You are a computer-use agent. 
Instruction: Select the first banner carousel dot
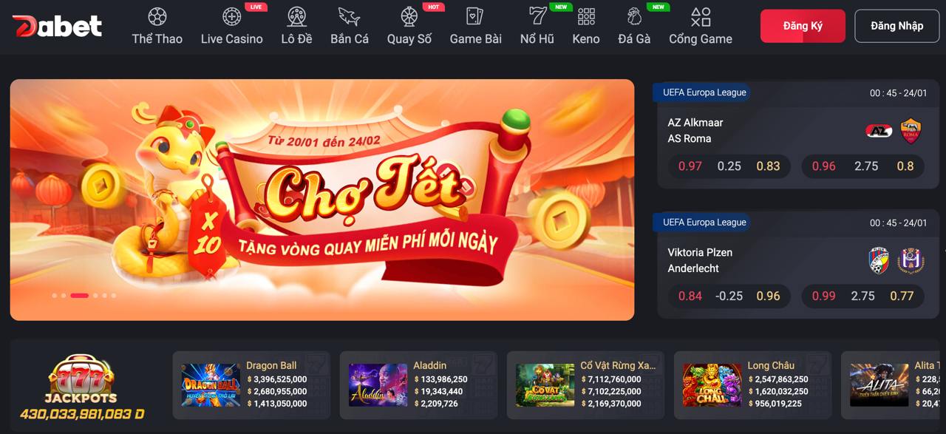pyautogui.click(x=55, y=296)
